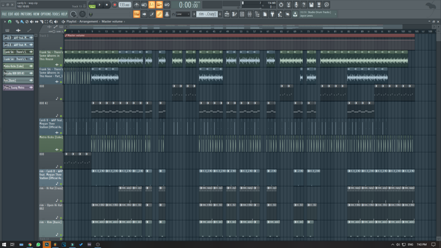Open the OPTIONS menu
The width and height of the screenshot is (441, 248).
point(46,14)
